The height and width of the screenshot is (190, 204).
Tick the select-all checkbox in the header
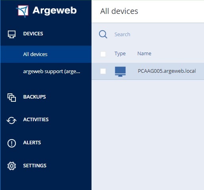point(103,54)
